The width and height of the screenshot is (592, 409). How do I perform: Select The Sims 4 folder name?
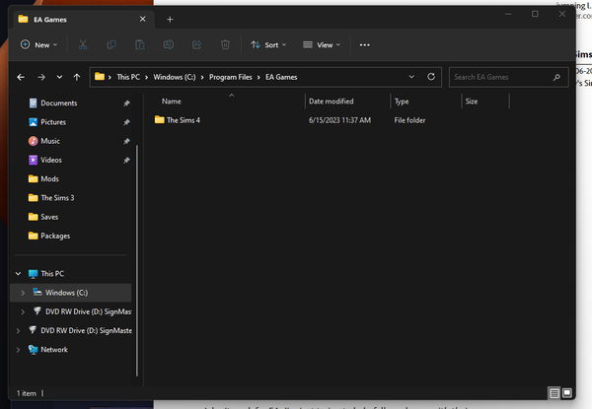click(x=184, y=120)
